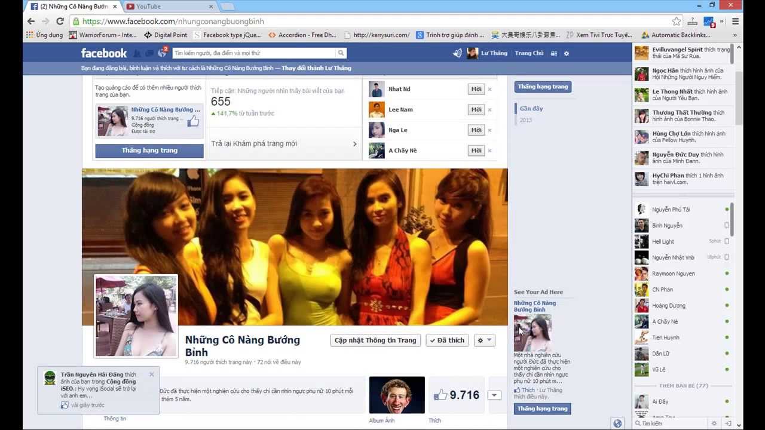Open the Những Cô Nàng Bướng Bỉnh ad title link
The image size is (765, 430).
(x=535, y=306)
